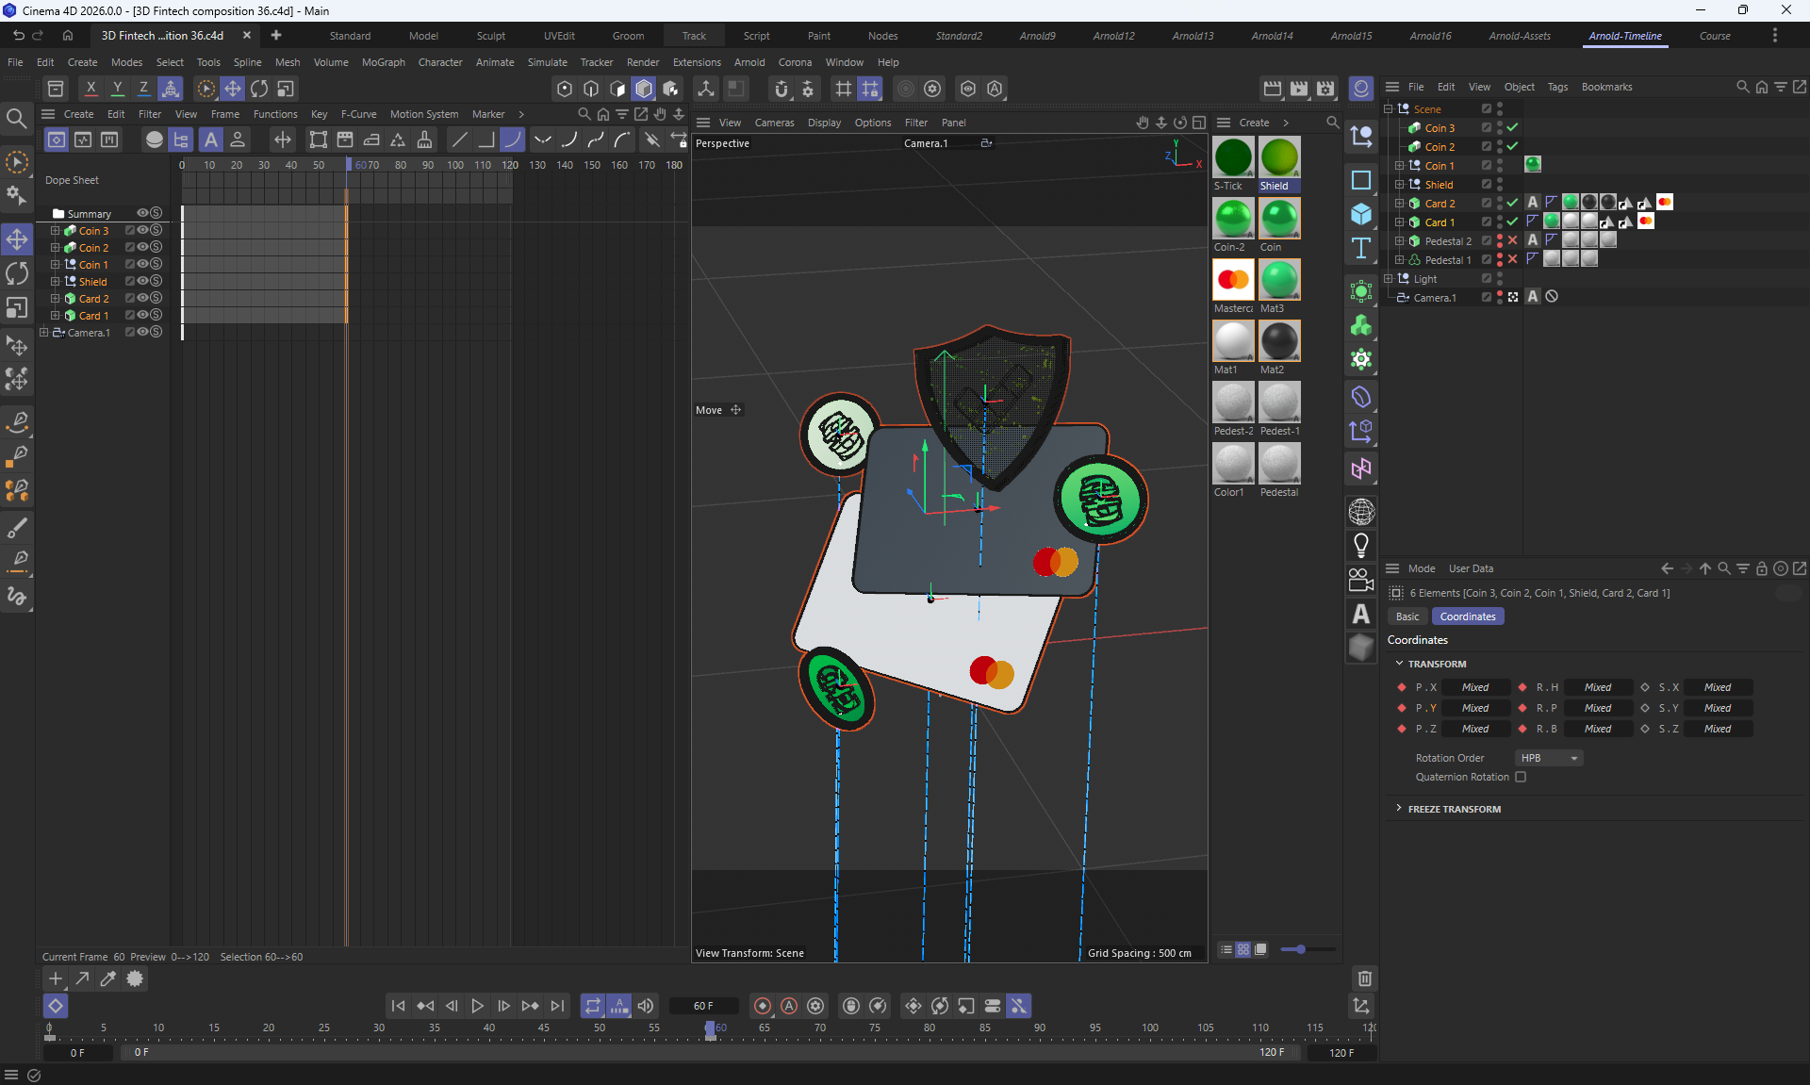Click the Play Forwards button

coord(477,1006)
